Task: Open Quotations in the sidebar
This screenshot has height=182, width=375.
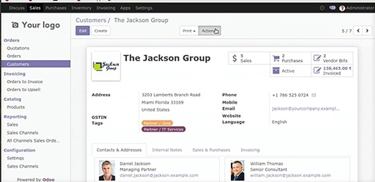Action: click(x=18, y=48)
